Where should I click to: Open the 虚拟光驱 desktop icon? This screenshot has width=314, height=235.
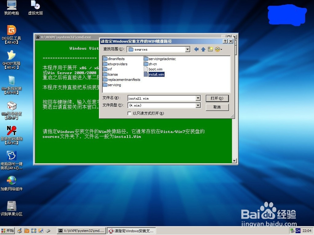pyautogui.click(x=35, y=8)
